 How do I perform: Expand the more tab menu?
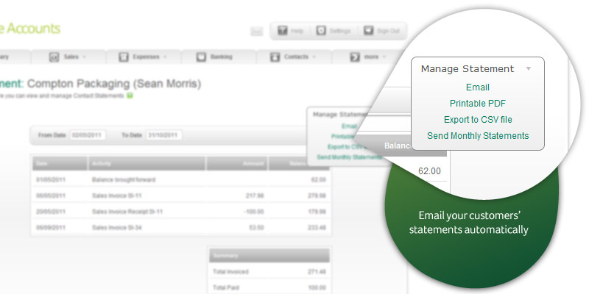[368, 57]
